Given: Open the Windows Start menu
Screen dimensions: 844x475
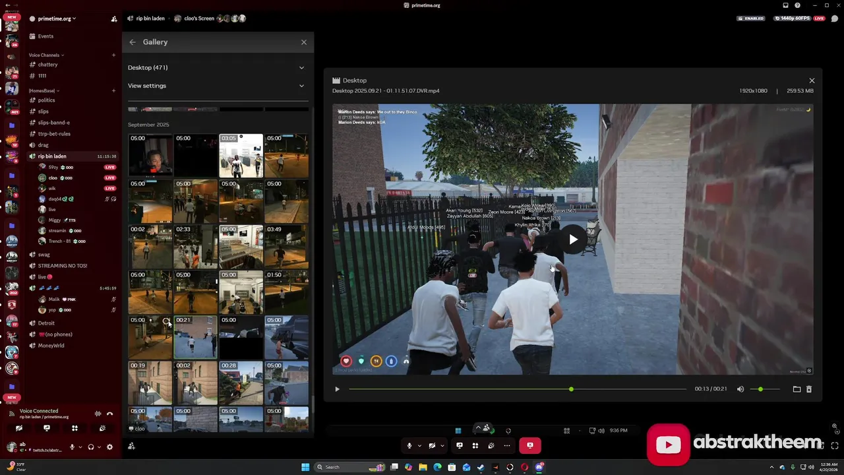Looking at the screenshot, I should point(305,467).
